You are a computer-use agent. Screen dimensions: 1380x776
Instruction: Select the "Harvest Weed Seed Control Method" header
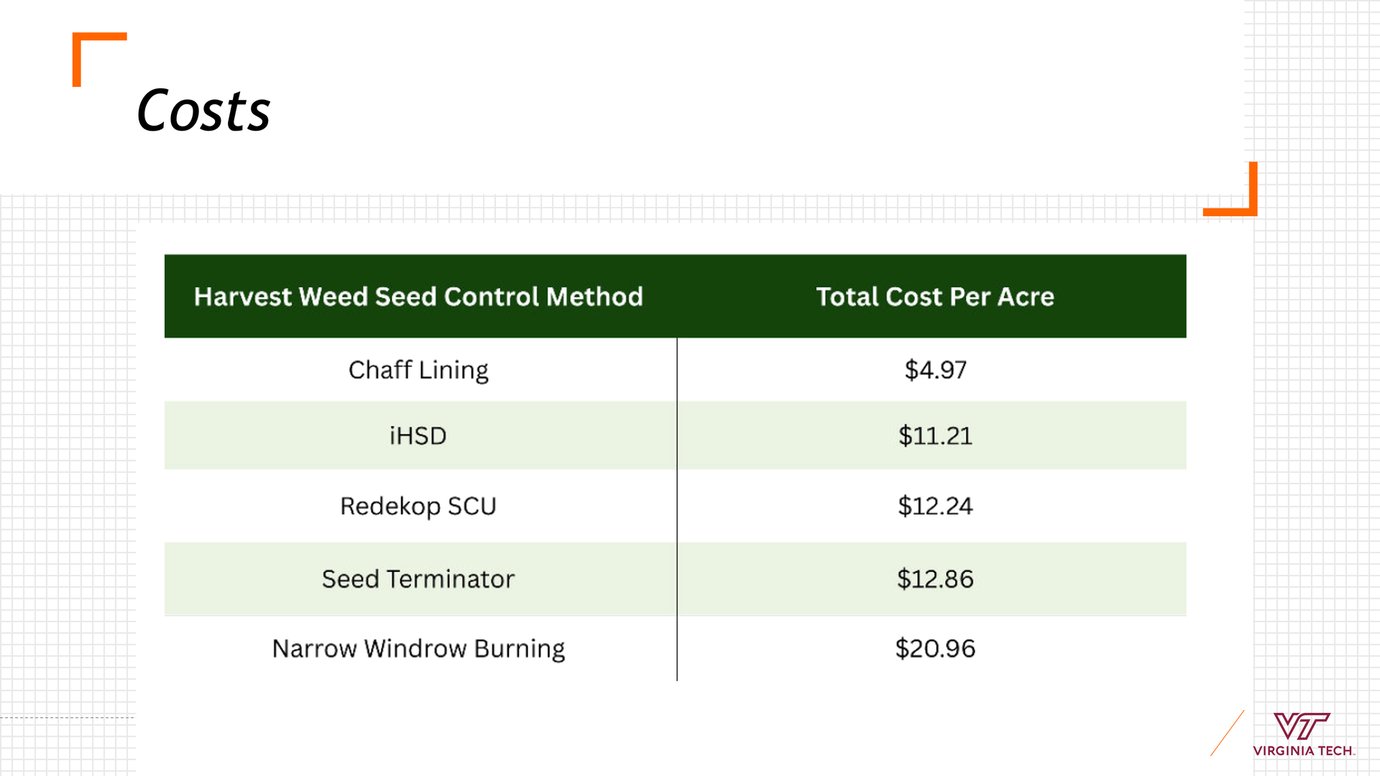pos(418,297)
